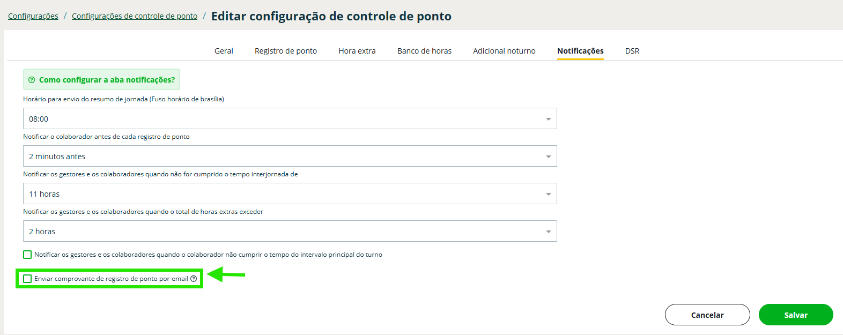
Task: Click caret icon on 11 horas field
Action: pos(548,194)
